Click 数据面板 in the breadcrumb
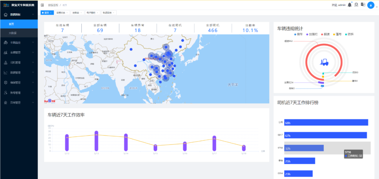 (53, 5)
